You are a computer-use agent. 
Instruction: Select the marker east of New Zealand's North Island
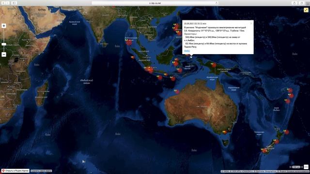point(287,132)
